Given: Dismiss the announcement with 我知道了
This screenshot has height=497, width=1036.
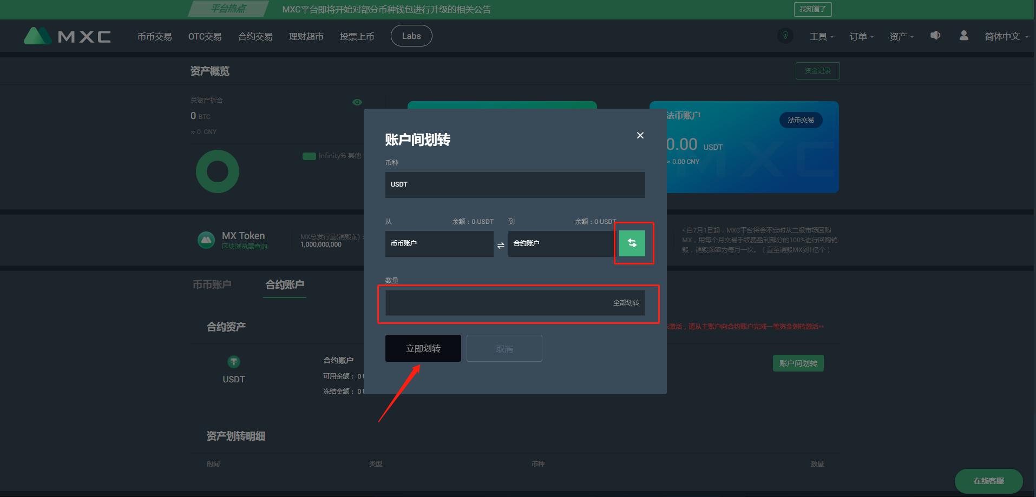Looking at the screenshot, I should coord(813,9).
